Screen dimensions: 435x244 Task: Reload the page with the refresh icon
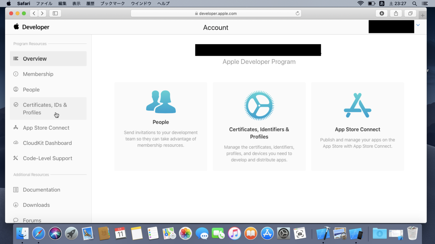pos(298,13)
